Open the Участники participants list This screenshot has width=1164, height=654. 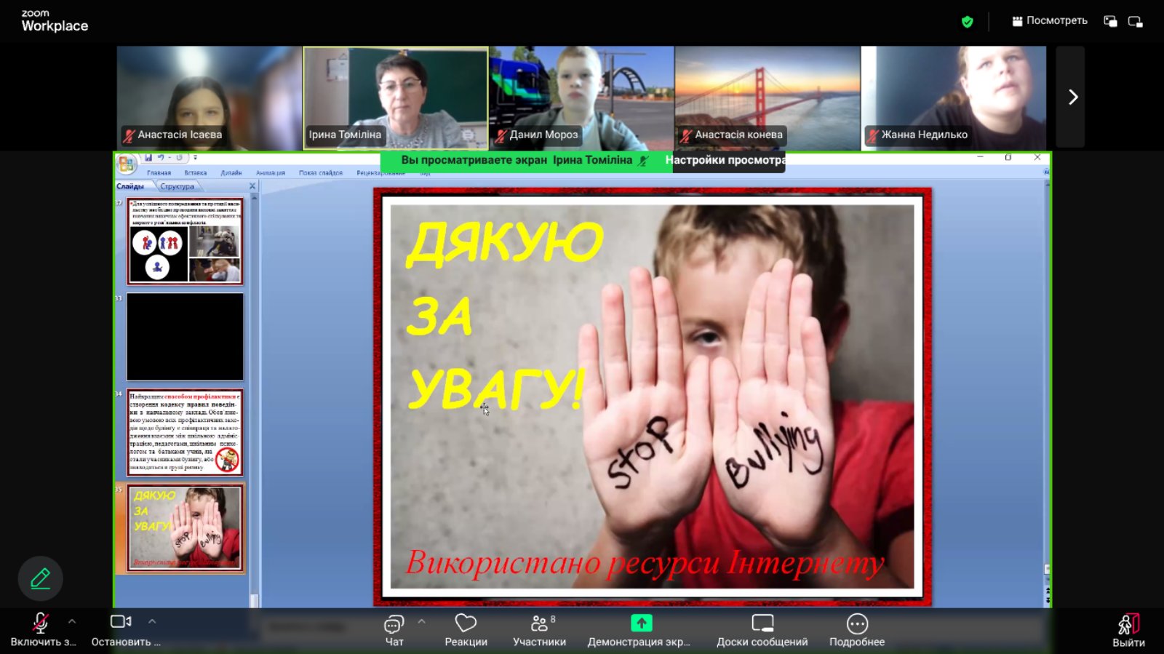[x=539, y=630]
